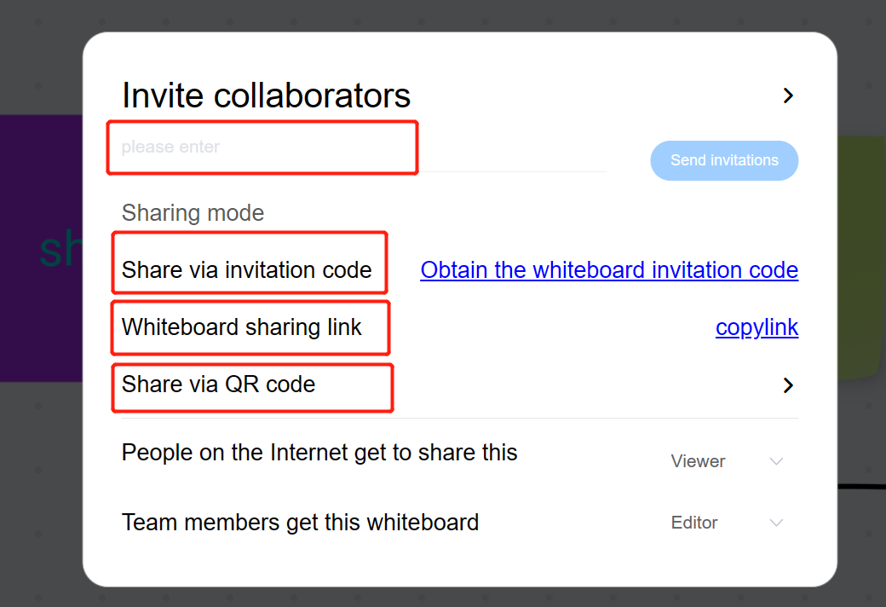Click the 'Invite collaborators' heading
Image resolution: width=886 pixels, height=607 pixels.
tap(267, 95)
